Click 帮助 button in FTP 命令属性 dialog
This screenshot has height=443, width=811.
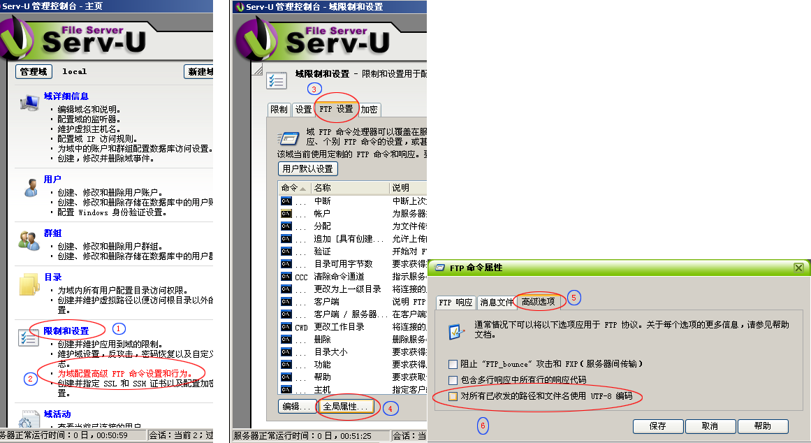click(762, 426)
